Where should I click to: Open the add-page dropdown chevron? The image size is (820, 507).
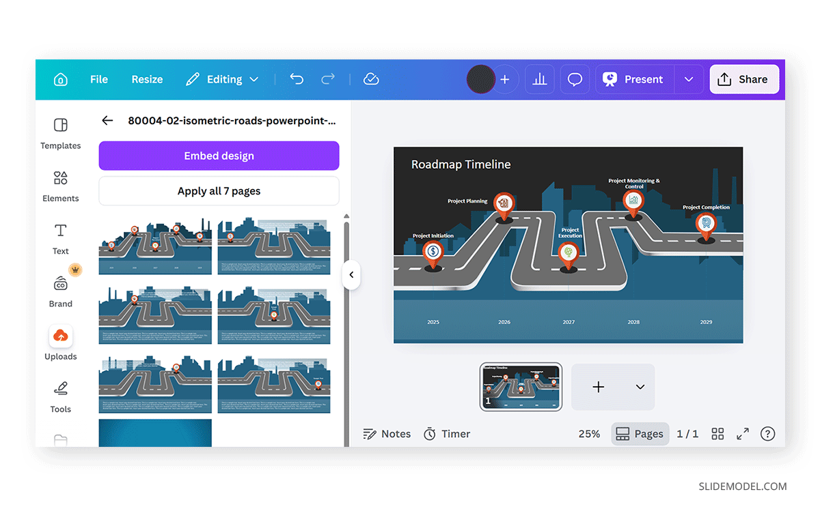click(640, 387)
